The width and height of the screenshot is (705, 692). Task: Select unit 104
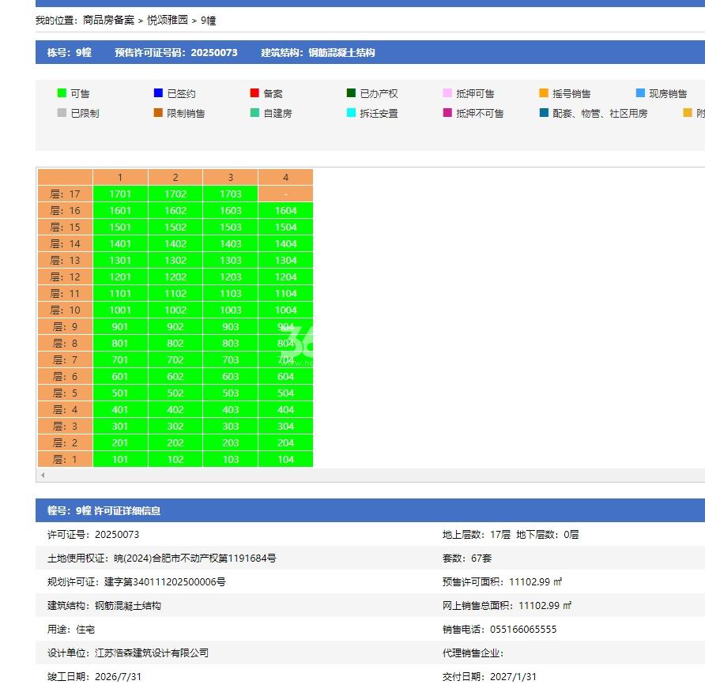point(285,460)
